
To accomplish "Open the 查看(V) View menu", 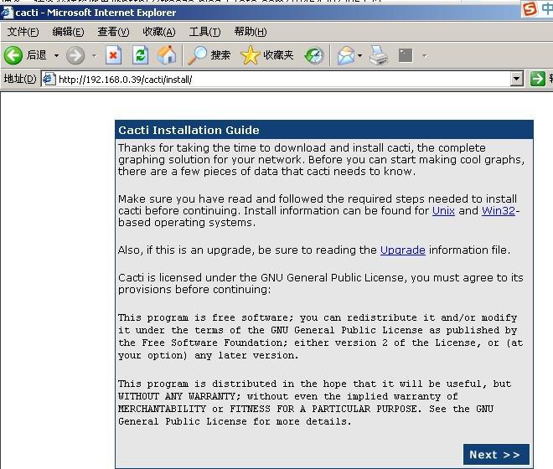I will 113,32.
